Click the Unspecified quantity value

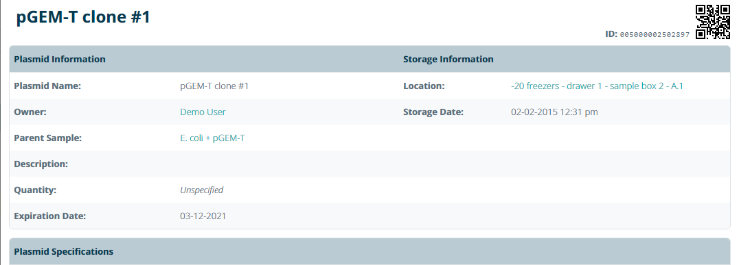coord(201,190)
